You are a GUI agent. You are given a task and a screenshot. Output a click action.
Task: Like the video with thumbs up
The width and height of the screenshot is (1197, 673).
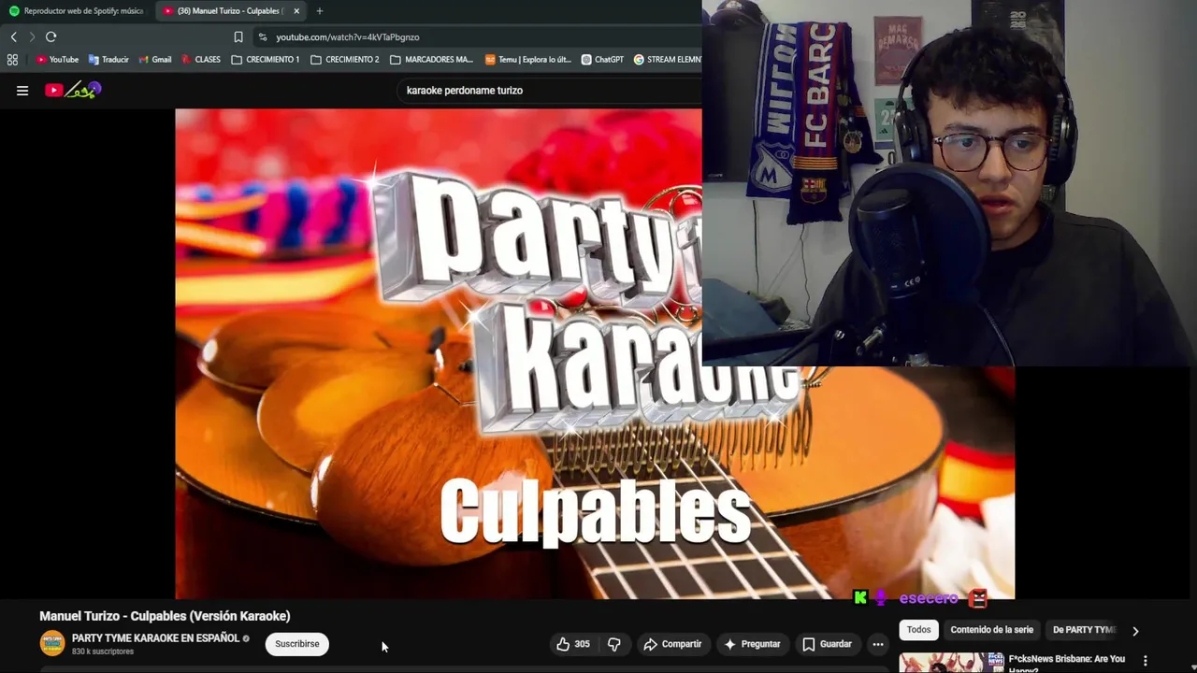pos(573,644)
